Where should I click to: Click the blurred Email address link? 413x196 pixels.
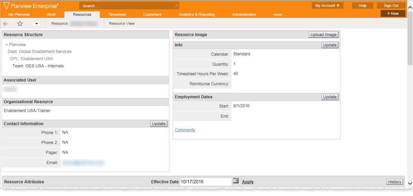click(83, 162)
